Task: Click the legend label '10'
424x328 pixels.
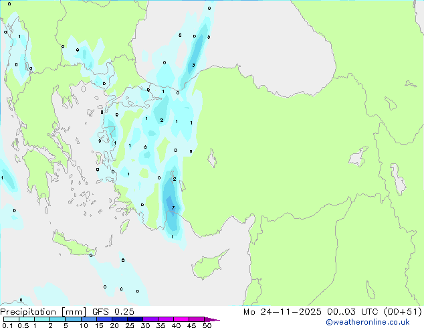Action: (x=84, y=325)
